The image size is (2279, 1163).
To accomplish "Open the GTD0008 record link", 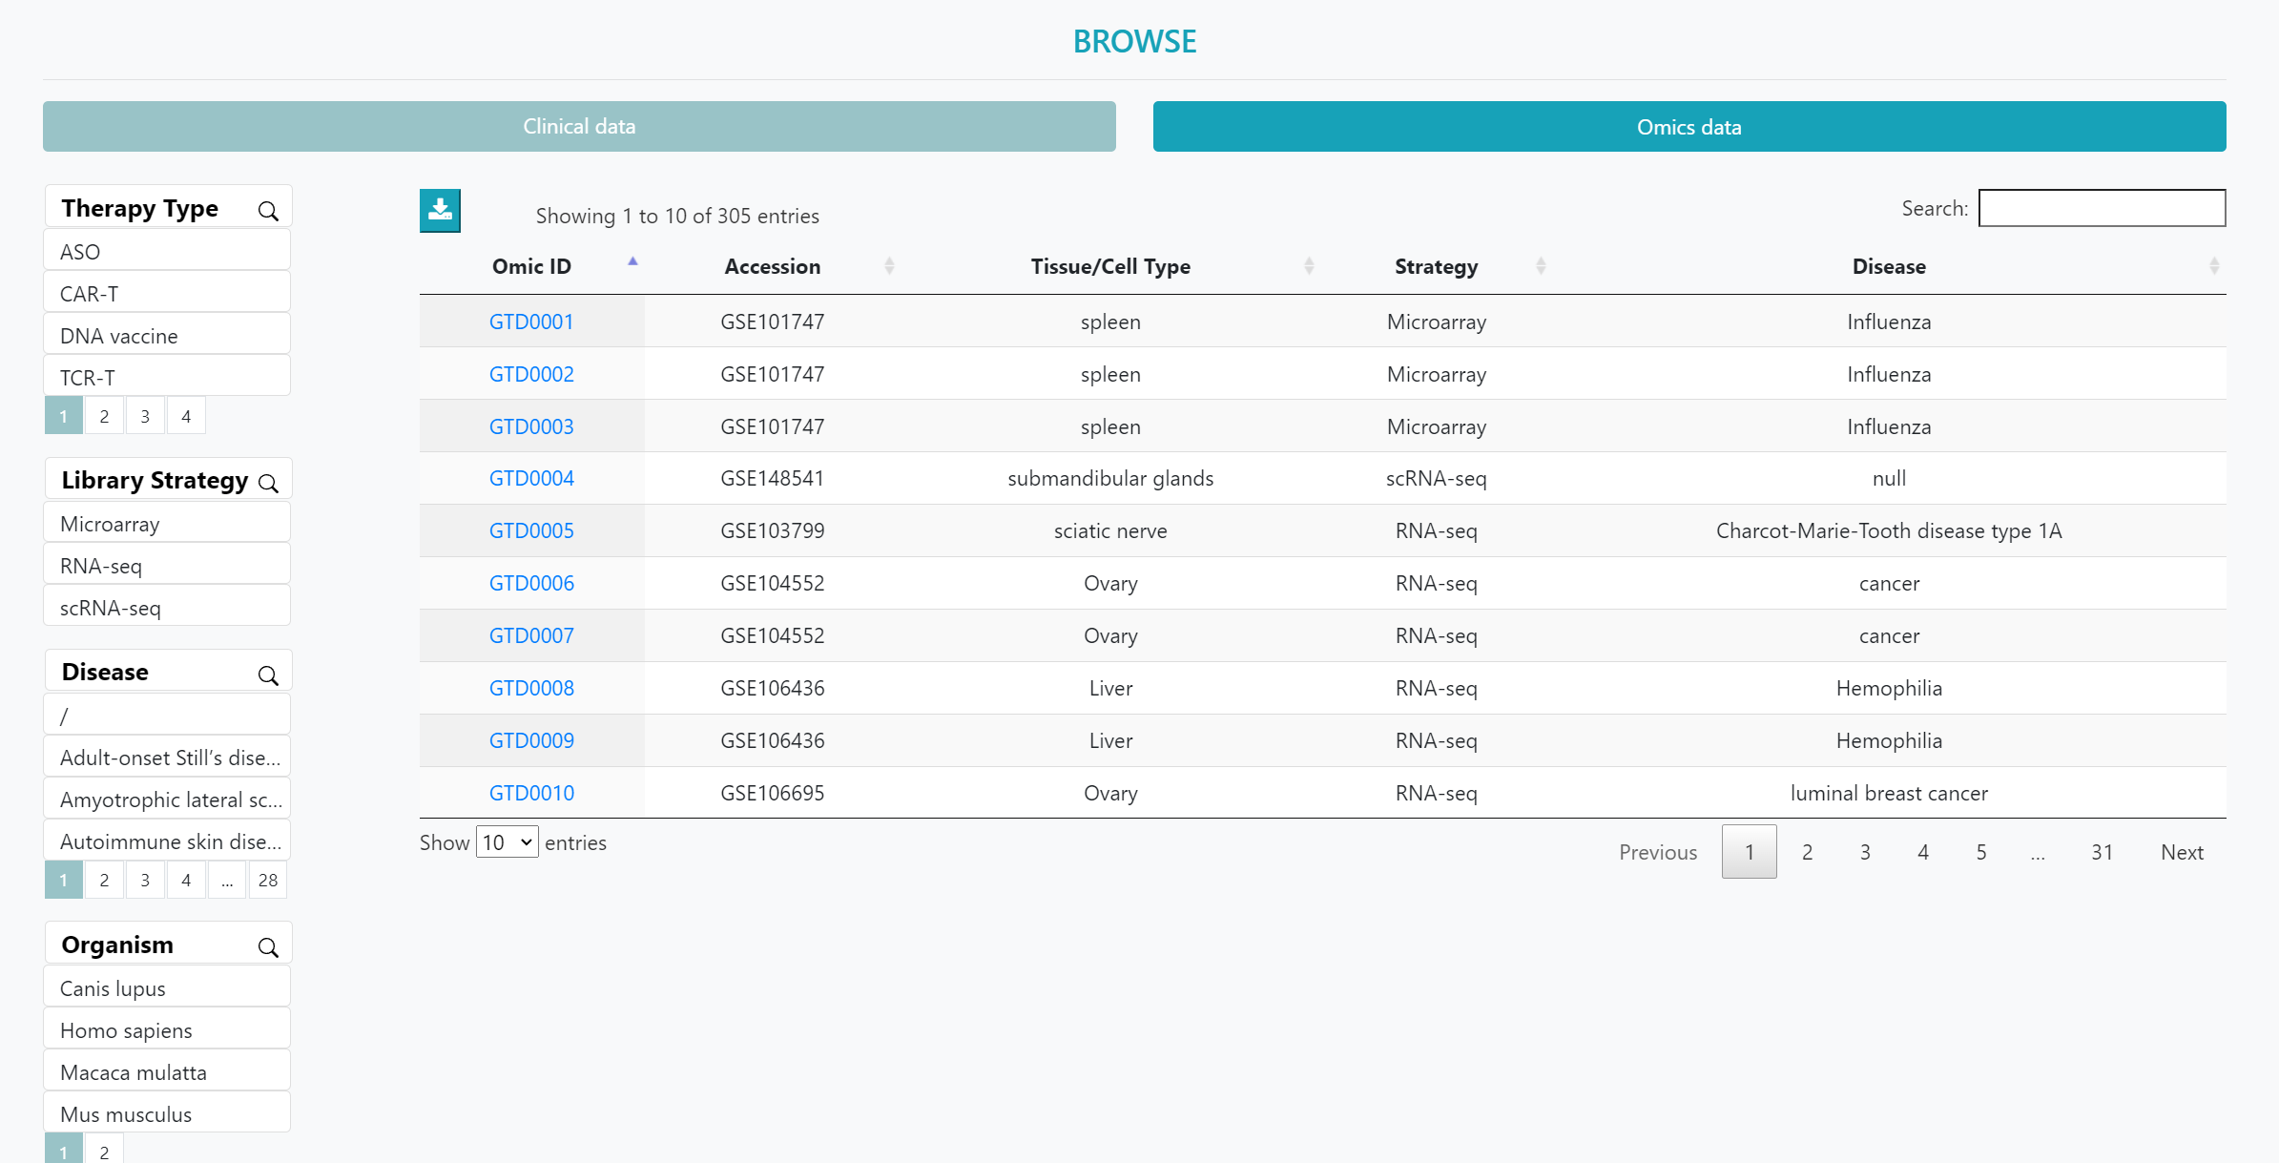I will coord(531,688).
